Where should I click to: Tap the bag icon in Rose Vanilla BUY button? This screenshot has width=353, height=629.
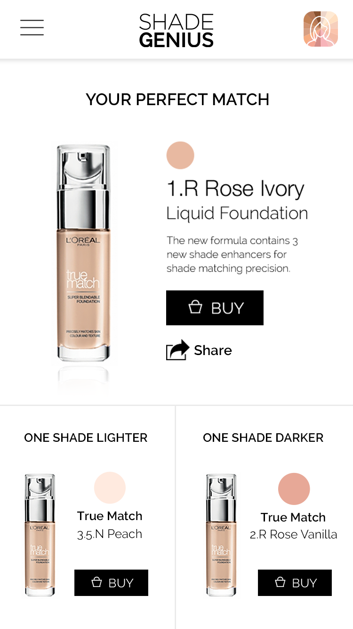click(x=280, y=582)
